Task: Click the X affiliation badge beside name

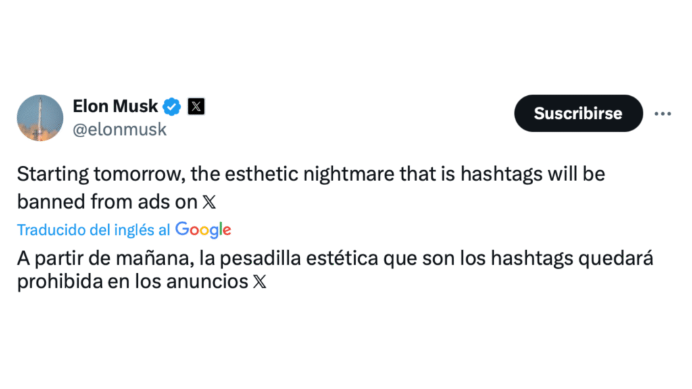Action: click(x=196, y=106)
